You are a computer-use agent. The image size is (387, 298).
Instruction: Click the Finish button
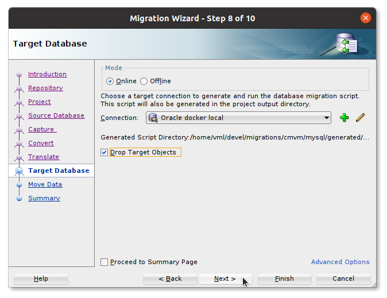tap(284, 278)
